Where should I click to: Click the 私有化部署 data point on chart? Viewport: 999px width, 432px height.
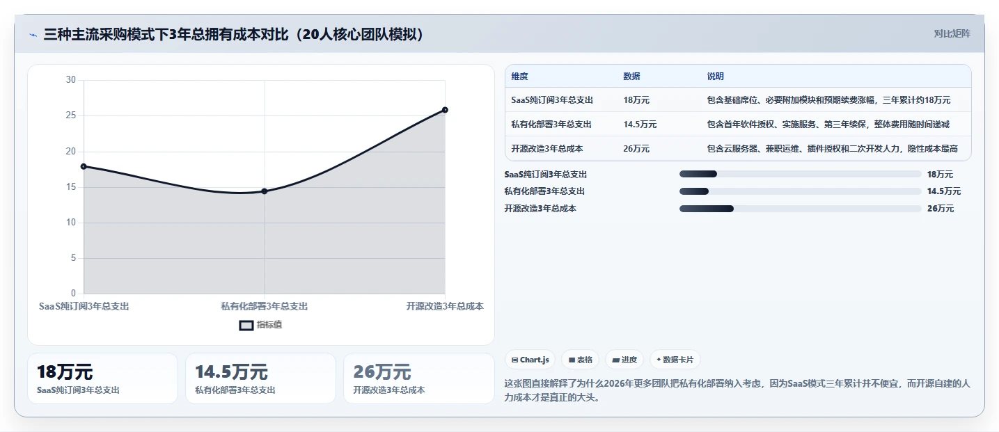point(265,191)
